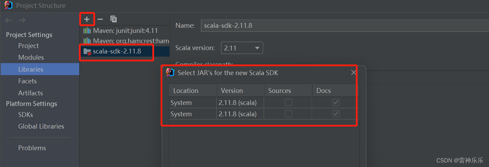Click the Name field containing scala-sdk-2.11.8
The image size is (489, 167).
tap(345, 25)
